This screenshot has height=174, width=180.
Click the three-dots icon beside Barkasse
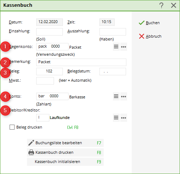pos(124,97)
